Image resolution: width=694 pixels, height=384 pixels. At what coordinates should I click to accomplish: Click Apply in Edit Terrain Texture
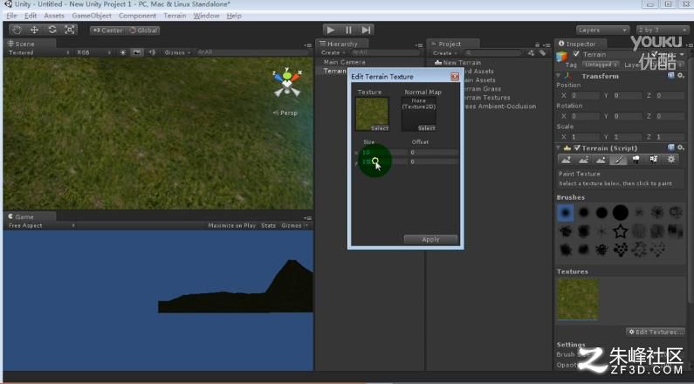click(430, 239)
